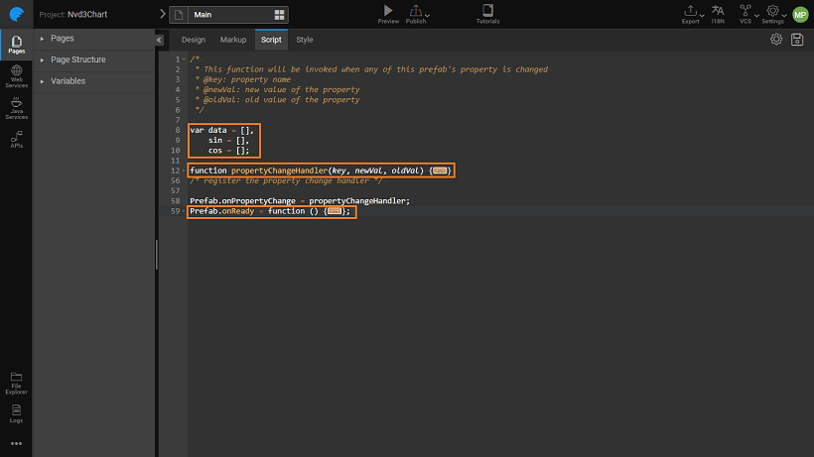Switch to the Design tab
The image size is (814, 457).
[x=193, y=40]
